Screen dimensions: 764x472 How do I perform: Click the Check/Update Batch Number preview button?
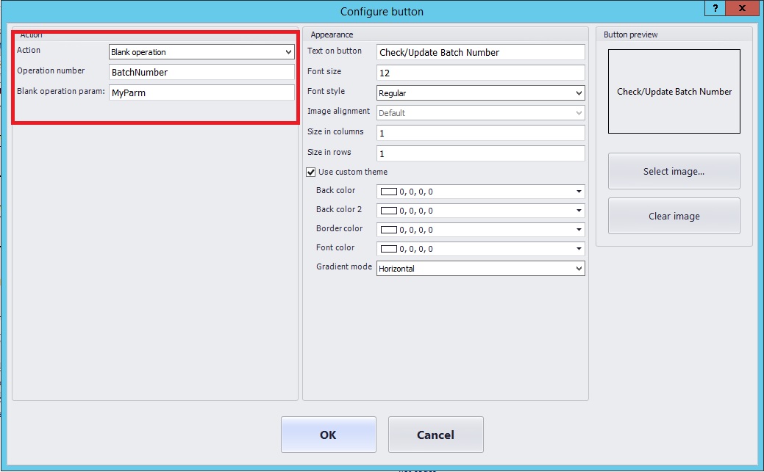(674, 91)
